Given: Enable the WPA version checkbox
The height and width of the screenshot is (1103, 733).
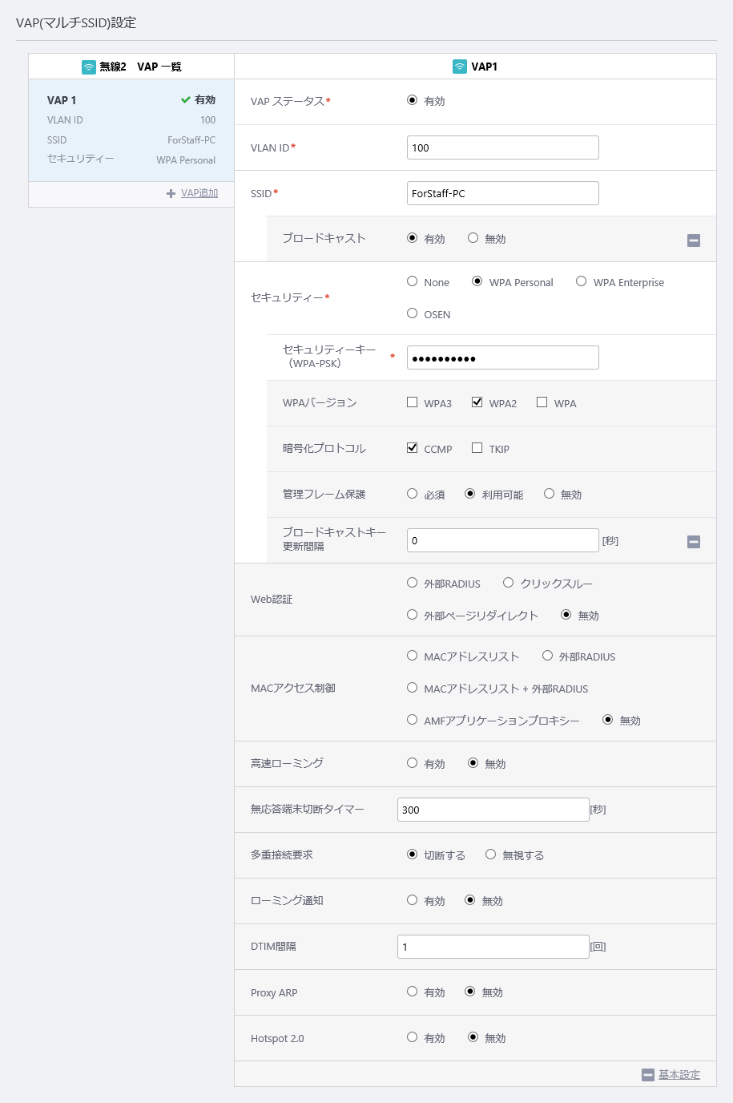Looking at the screenshot, I should [x=542, y=402].
